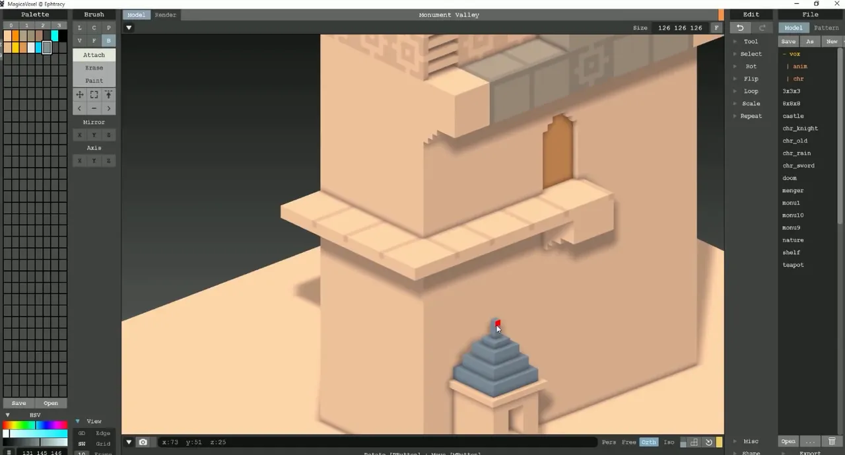
Task: Undo the last edit with the undo arrow
Action: (740, 28)
